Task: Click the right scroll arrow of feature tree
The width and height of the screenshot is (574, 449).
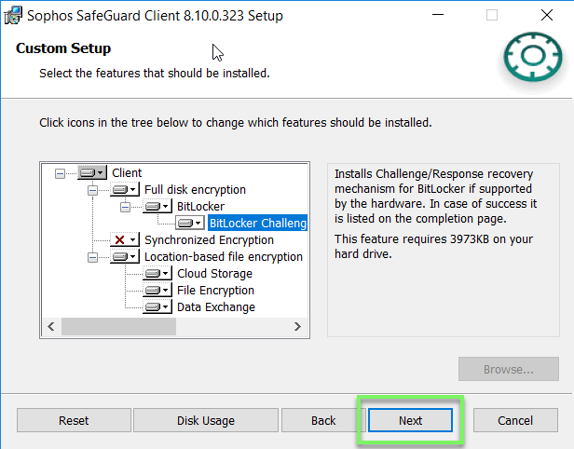Action: [x=297, y=326]
